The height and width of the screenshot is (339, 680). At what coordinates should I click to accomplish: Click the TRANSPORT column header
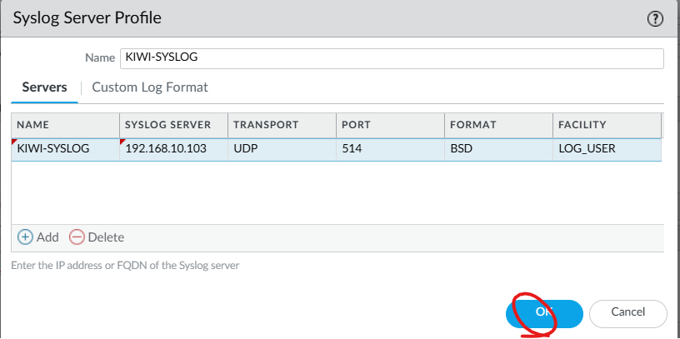coord(282,125)
